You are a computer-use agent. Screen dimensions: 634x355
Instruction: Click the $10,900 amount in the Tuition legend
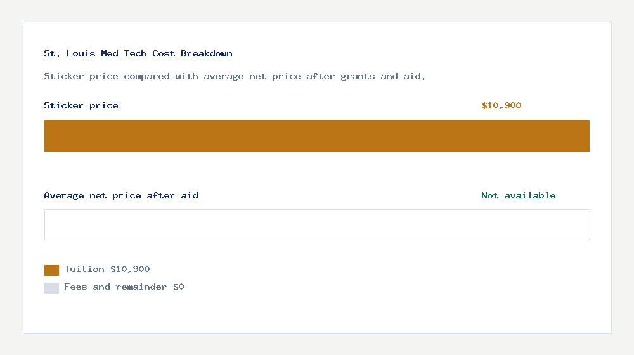pyautogui.click(x=130, y=269)
